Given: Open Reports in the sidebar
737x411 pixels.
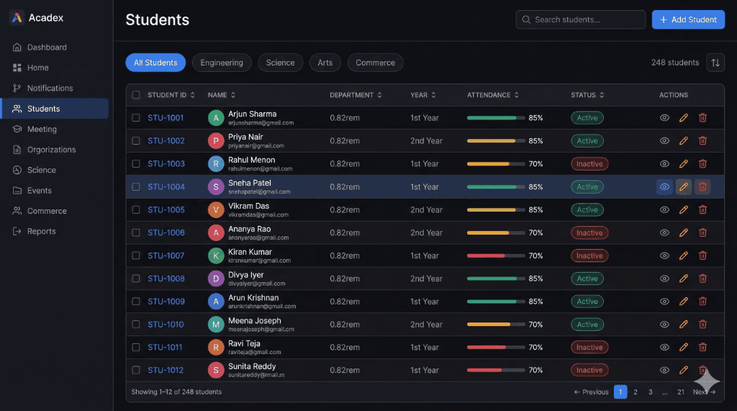Looking at the screenshot, I should pos(41,232).
